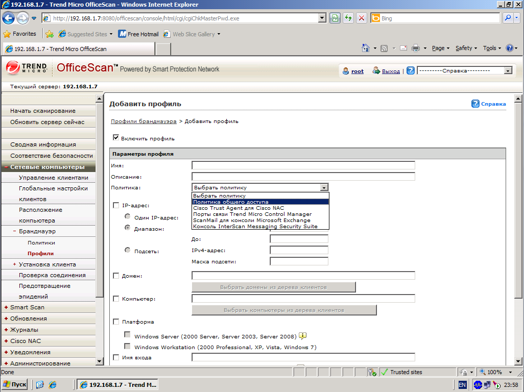Click the Маска подсети input field
Viewport: 524px width, 392px height.
(x=299, y=261)
